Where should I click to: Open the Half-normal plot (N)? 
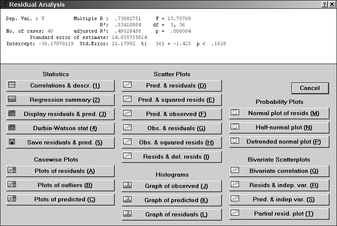[x=279, y=127]
